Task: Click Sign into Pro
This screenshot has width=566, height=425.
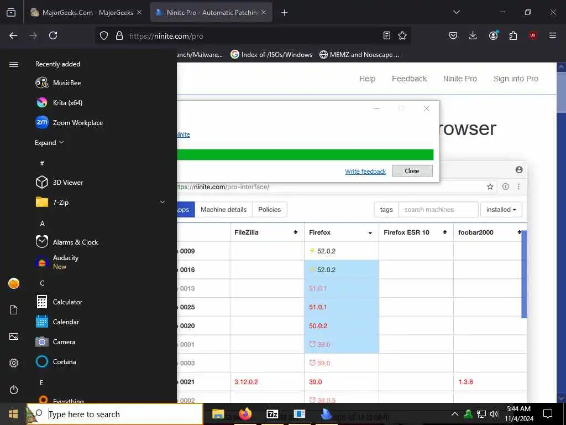Action: point(516,79)
